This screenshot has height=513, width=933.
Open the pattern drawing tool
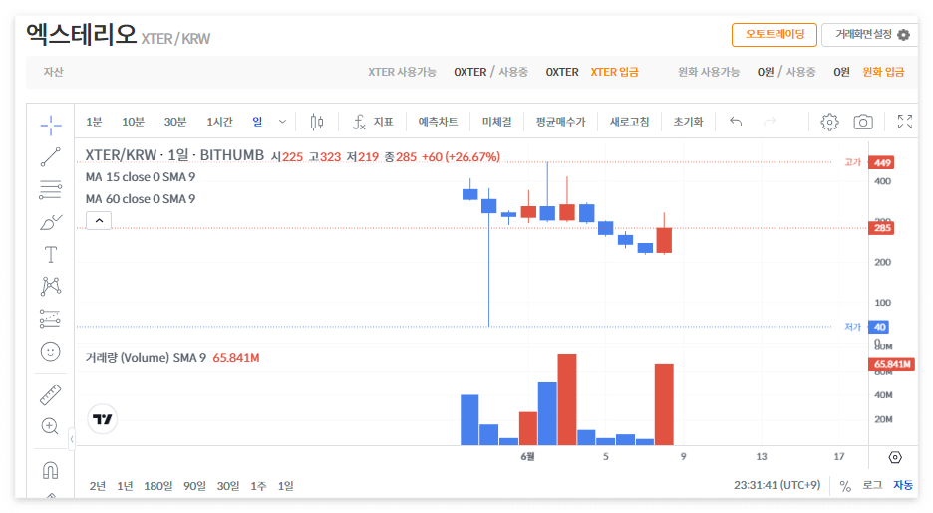click(x=51, y=287)
